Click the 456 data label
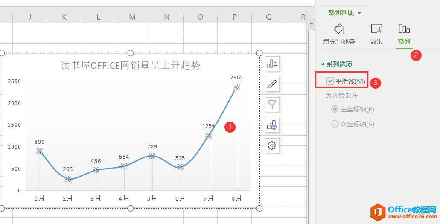440x224 pixels. [x=96, y=161]
